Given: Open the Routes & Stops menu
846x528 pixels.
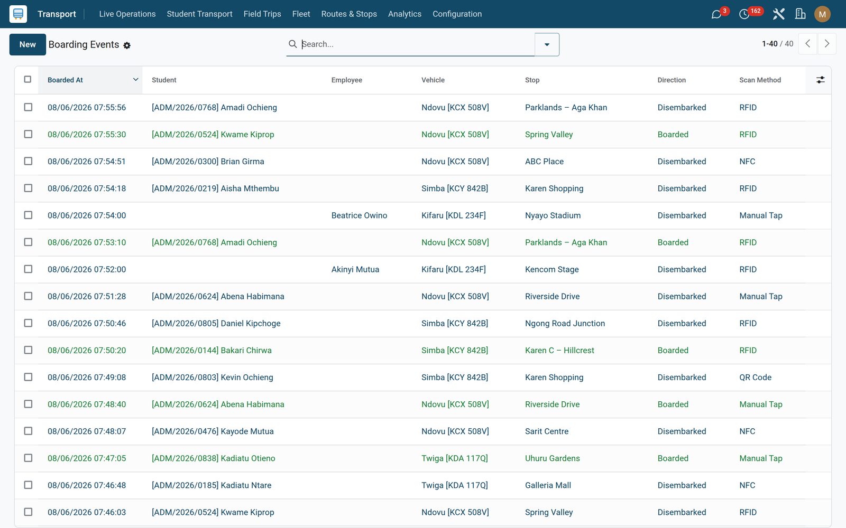Looking at the screenshot, I should click(349, 14).
